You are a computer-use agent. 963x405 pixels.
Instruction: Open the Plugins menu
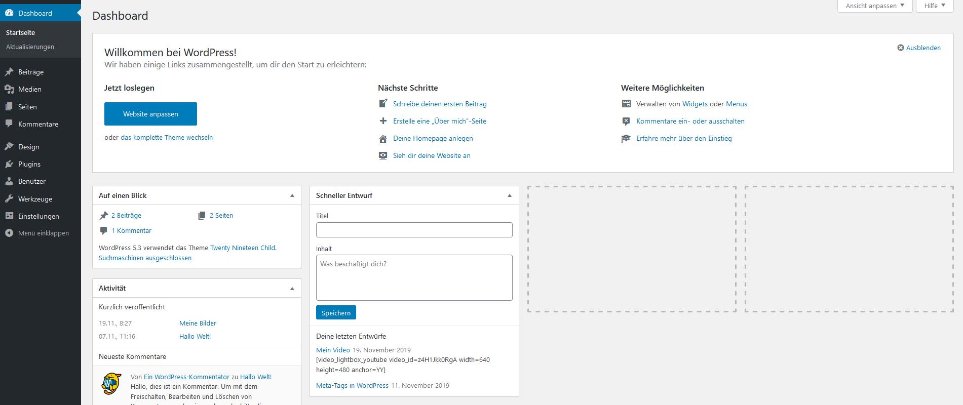click(41, 164)
